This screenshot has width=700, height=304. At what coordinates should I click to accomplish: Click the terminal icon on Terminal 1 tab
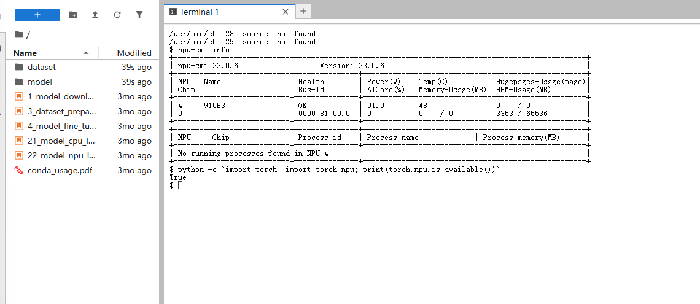click(x=173, y=12)
